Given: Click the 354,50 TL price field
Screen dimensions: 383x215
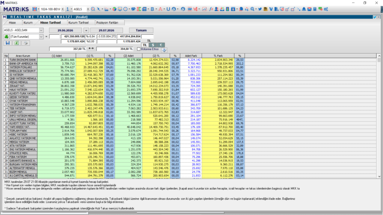Looking at the screenshot, I should [115, 49].
